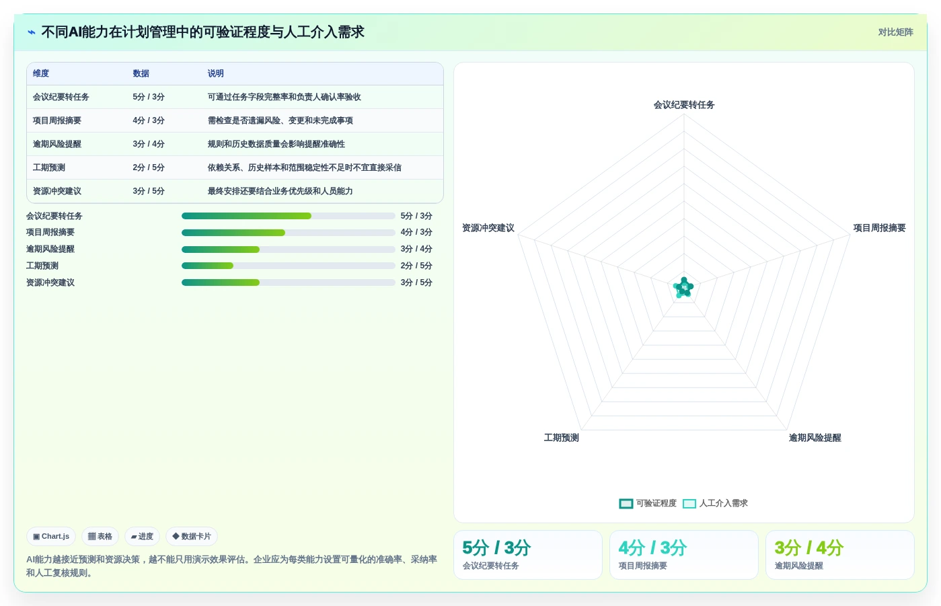The width and height of the screenshot is (941, 606).
Task: Click the radar axis label 会议纪要转任务
Action: 684,105
